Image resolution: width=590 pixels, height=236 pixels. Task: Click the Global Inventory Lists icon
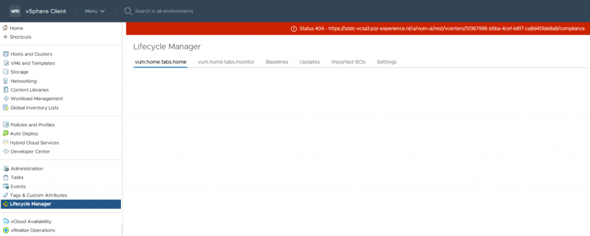[6, 108]
